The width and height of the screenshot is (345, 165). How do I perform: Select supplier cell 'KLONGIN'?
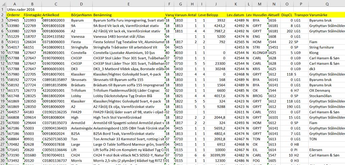click(x=260, y=53)
